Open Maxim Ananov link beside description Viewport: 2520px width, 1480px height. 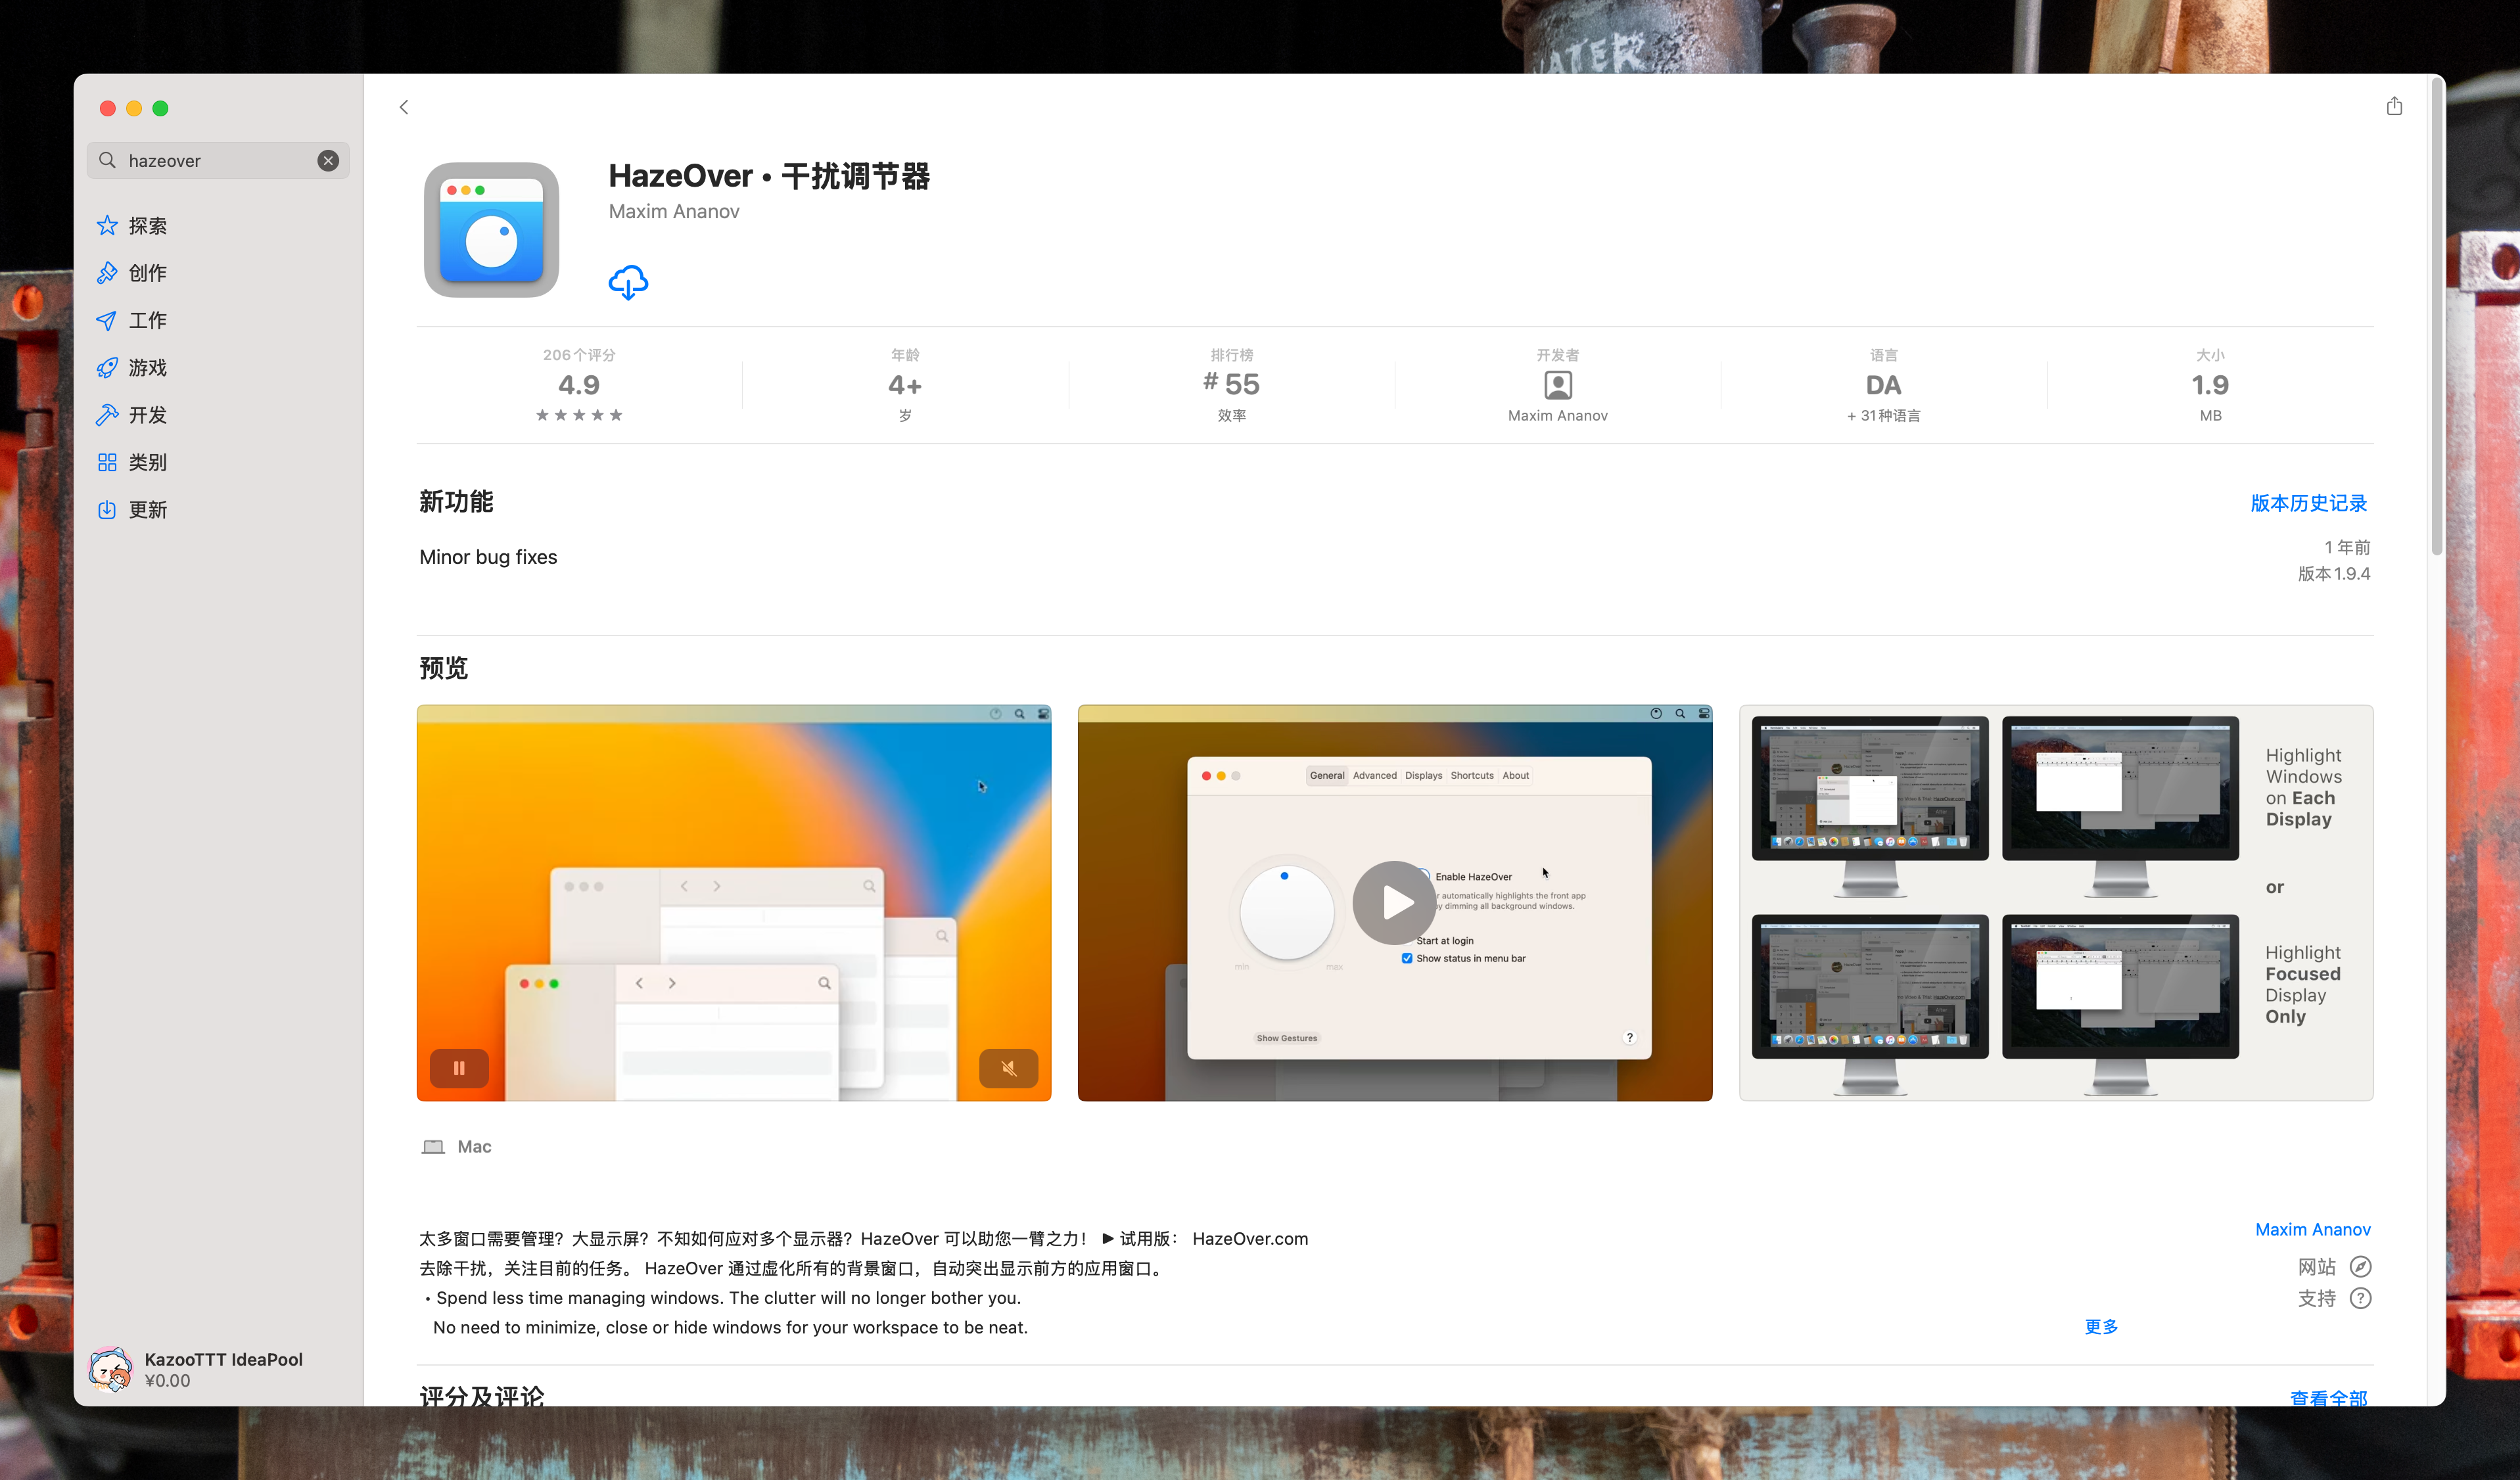[x=2313, y=1230]
